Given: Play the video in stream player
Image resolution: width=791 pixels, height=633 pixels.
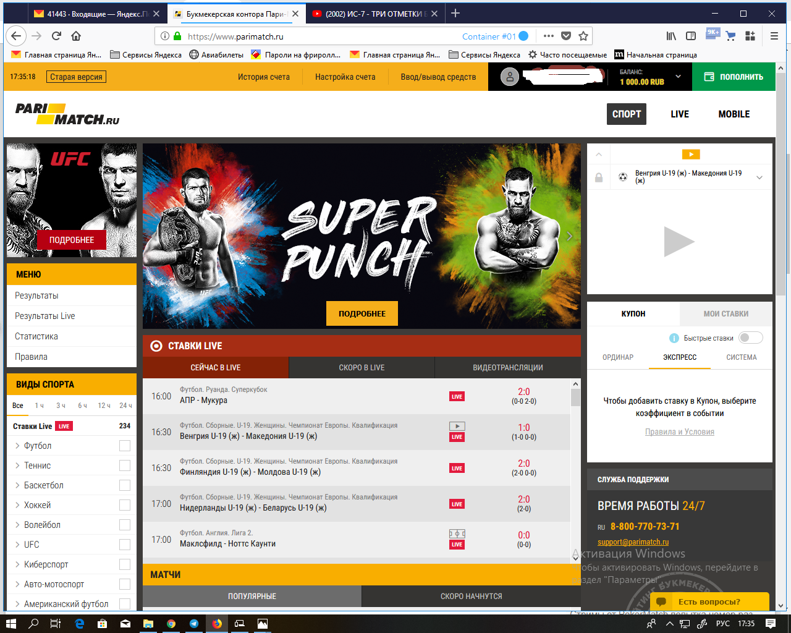Looking at the screenshot, I should point(679,242).
